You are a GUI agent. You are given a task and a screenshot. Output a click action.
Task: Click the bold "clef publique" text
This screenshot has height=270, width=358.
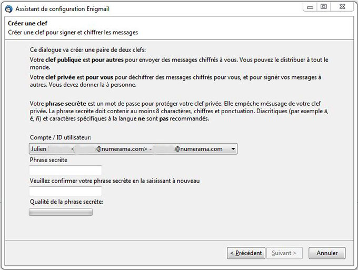pos(63,60)
